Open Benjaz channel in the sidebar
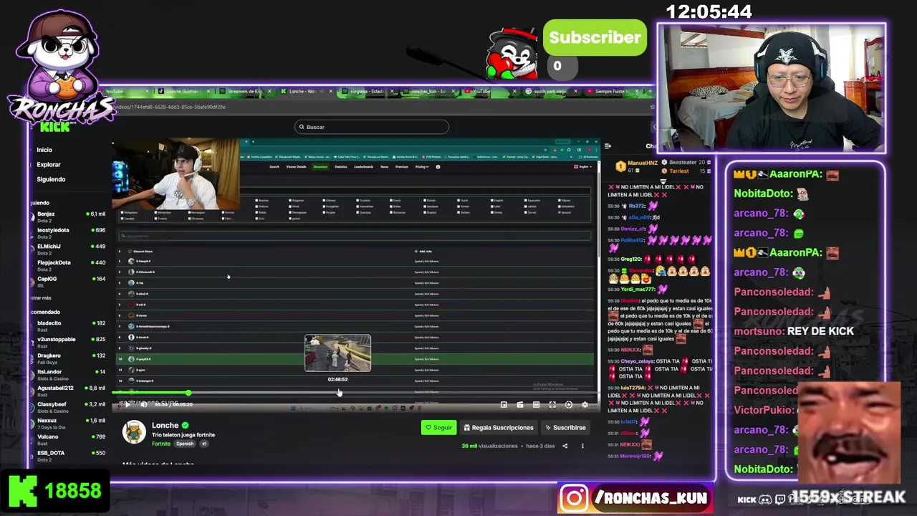Image resolution: width=917 pixels, height=516 pixels. (69, 216)
